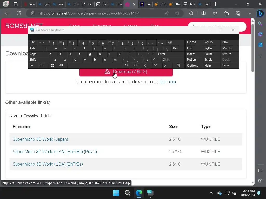Open the Favorites list icon

[215, 13]
